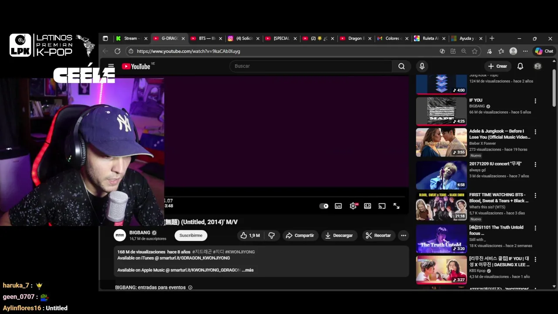Open options for 20171209 IU concert video
Image resolution: width=558 pixels, height=314 pixels.
click(x=535, y=164)
